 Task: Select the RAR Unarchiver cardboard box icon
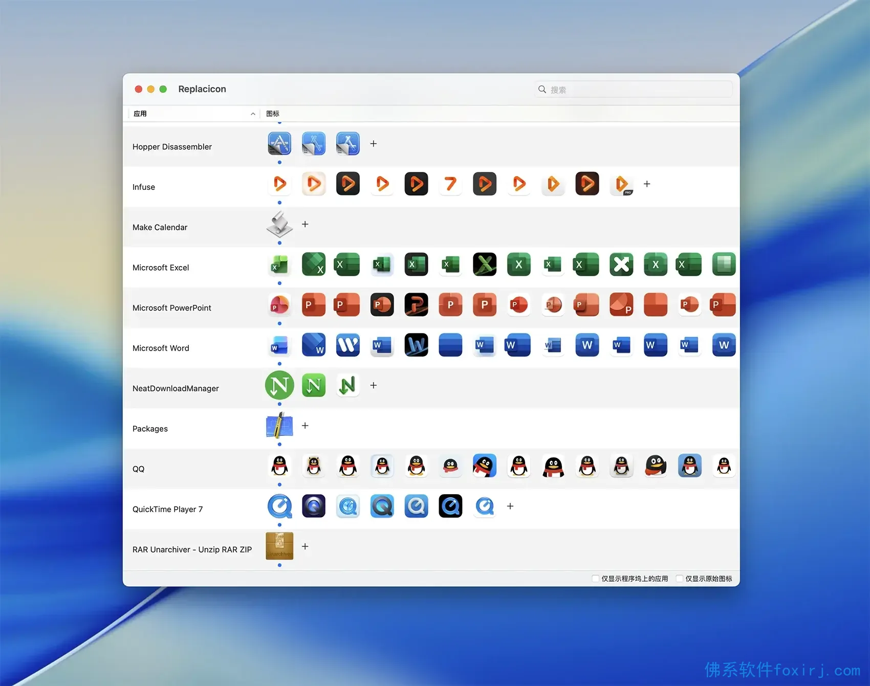(279, 546)
